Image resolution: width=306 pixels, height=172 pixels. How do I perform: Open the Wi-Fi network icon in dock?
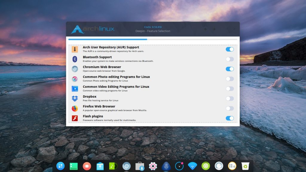tap(192, 166)
